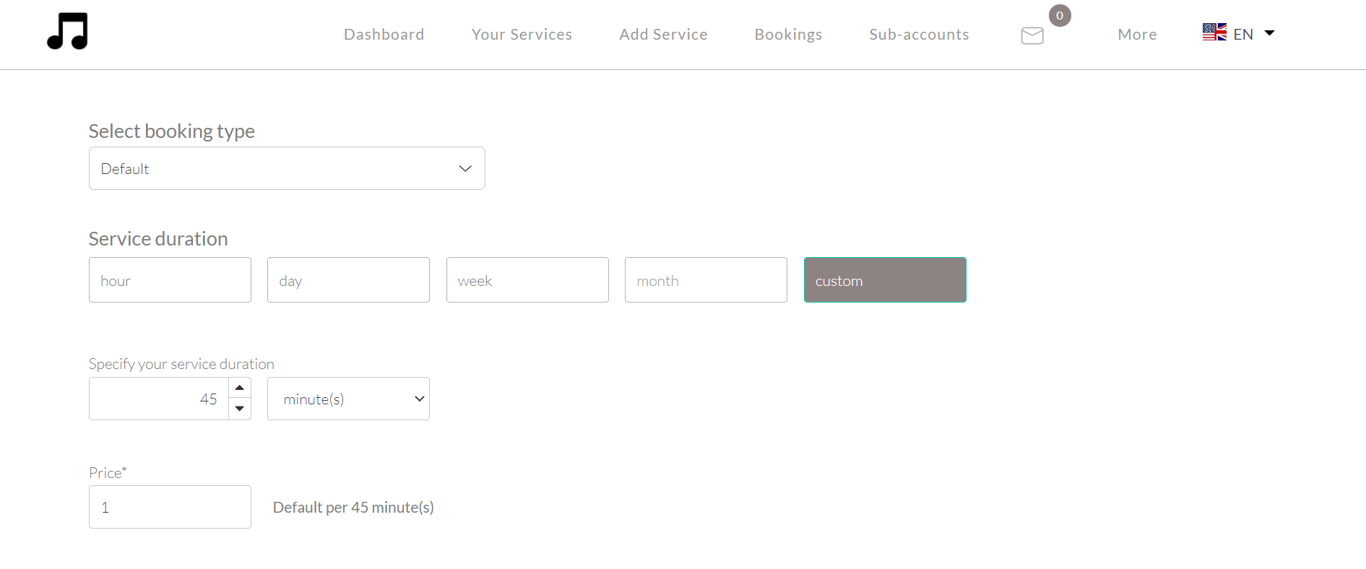The height and width of the screenshot is (569, 1366).
Task: Click the music note logo
Action: pos(67,31)
